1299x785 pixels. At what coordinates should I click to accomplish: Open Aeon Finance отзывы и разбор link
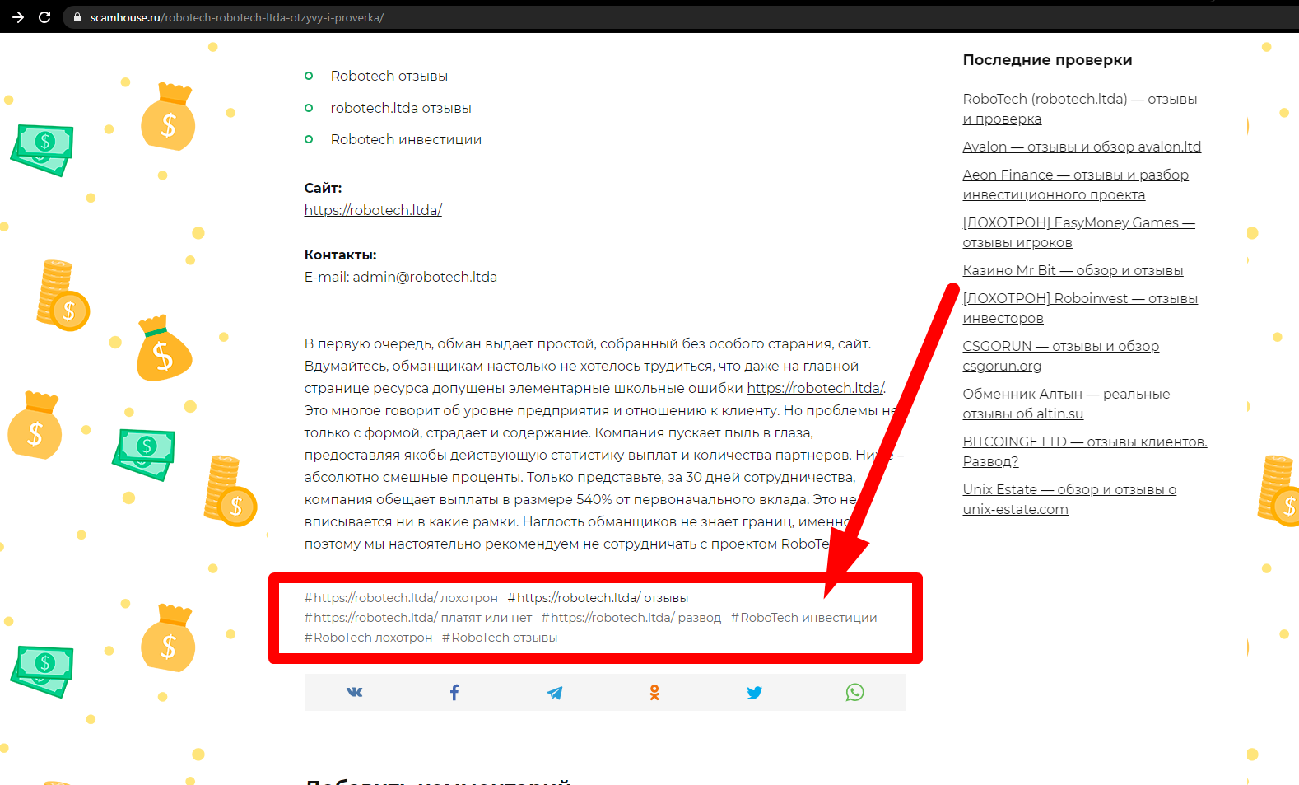[x=1076, y=185]
